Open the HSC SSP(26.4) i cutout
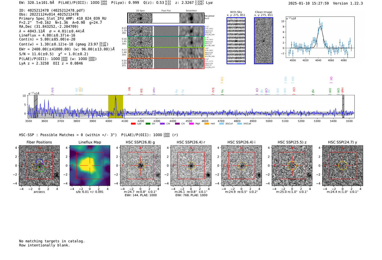The image size is (382, 260). 241,166
